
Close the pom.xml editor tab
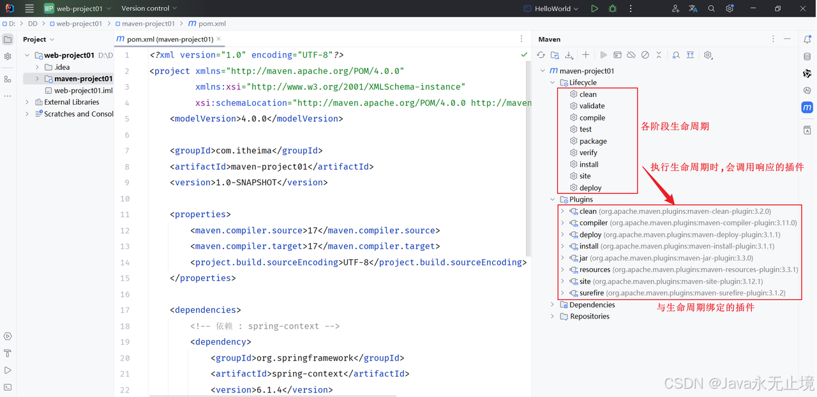[220, 40]
